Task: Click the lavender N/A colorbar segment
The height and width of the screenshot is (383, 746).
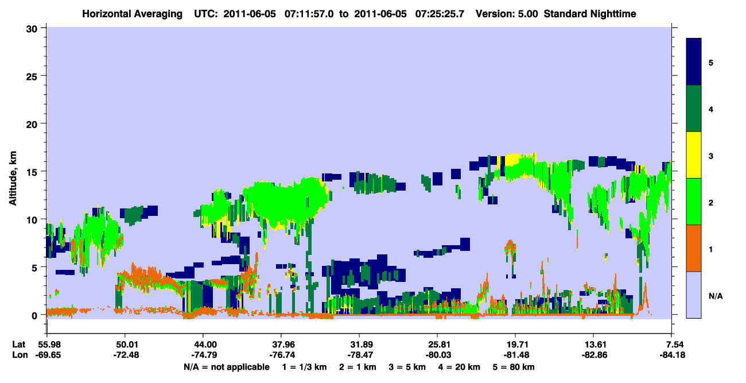Action: [x=694, y=295]
